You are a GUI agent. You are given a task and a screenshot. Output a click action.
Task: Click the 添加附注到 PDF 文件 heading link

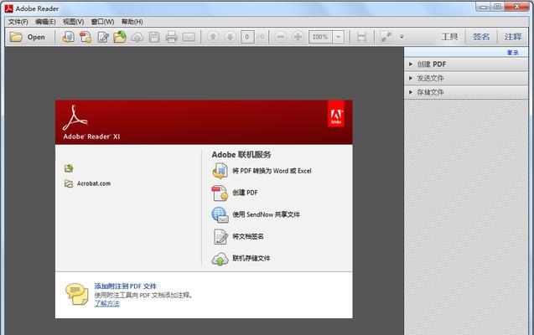126,286
